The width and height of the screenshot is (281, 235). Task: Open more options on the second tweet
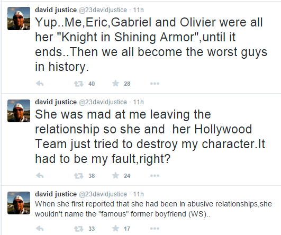[155, 176]
